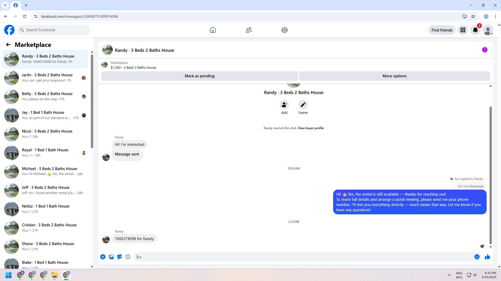Image resolution: width=501 pixels, height=281 pixels.
Task: Click the Facebook logo
Action: 9,30
